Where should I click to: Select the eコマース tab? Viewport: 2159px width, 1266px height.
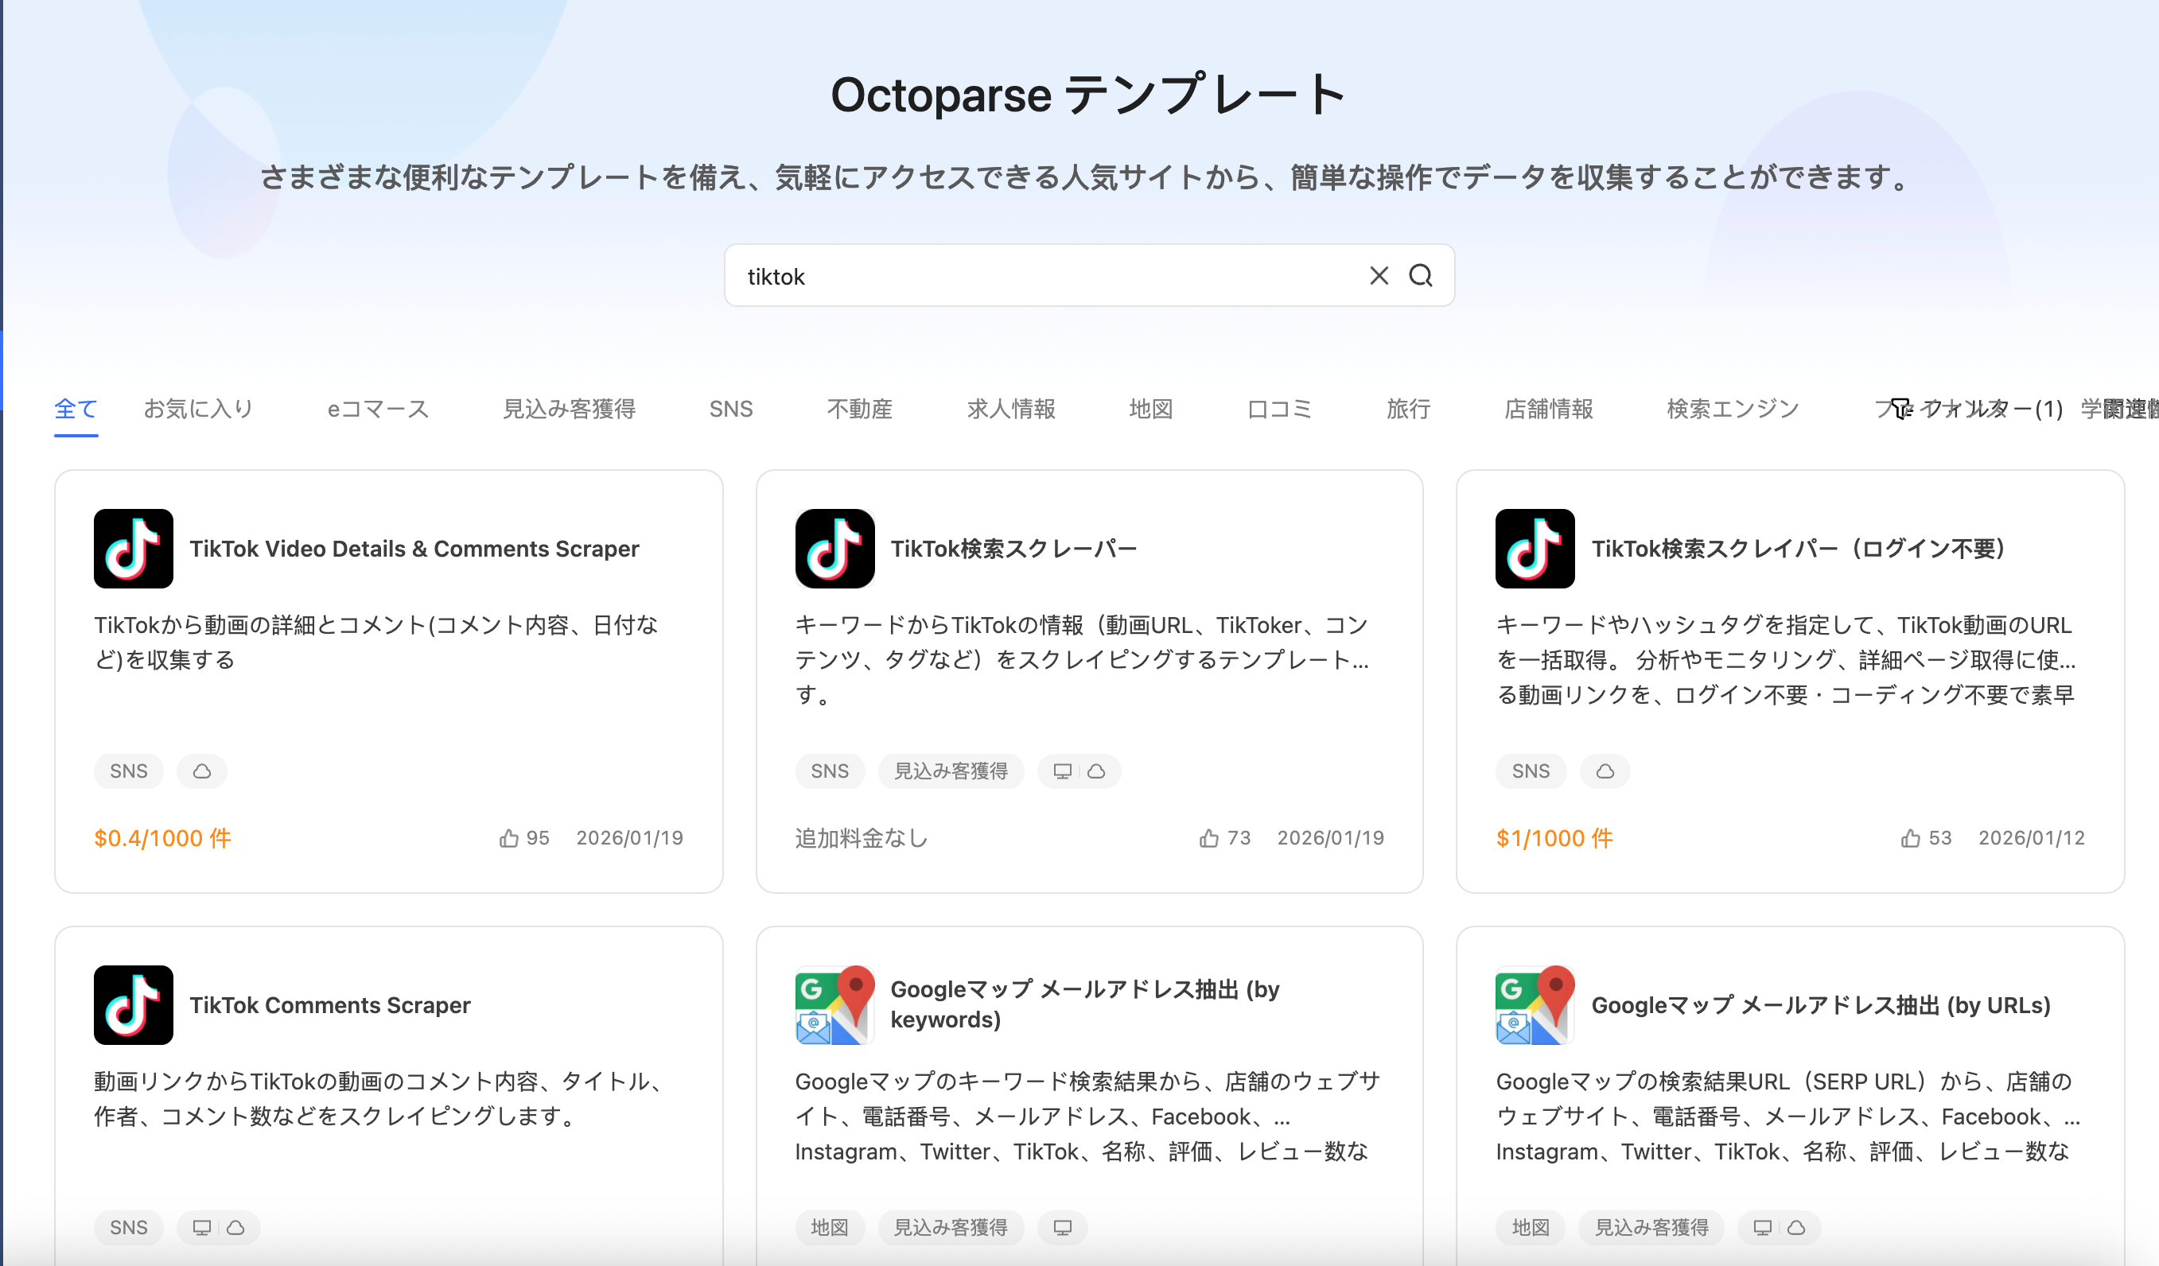tap(378, 409)
